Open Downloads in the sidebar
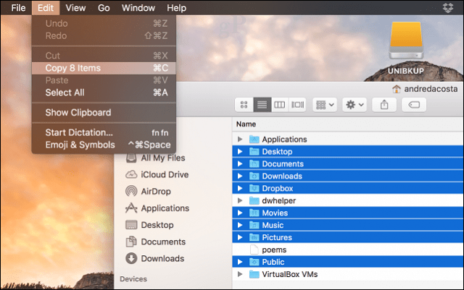 [154, 259]
